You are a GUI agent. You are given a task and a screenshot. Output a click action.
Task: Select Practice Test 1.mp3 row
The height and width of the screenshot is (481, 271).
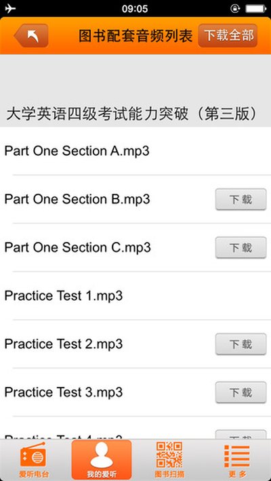tap(135, 296)
